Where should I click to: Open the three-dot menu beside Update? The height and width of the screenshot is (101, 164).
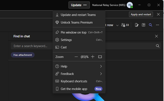coord(85,5)
